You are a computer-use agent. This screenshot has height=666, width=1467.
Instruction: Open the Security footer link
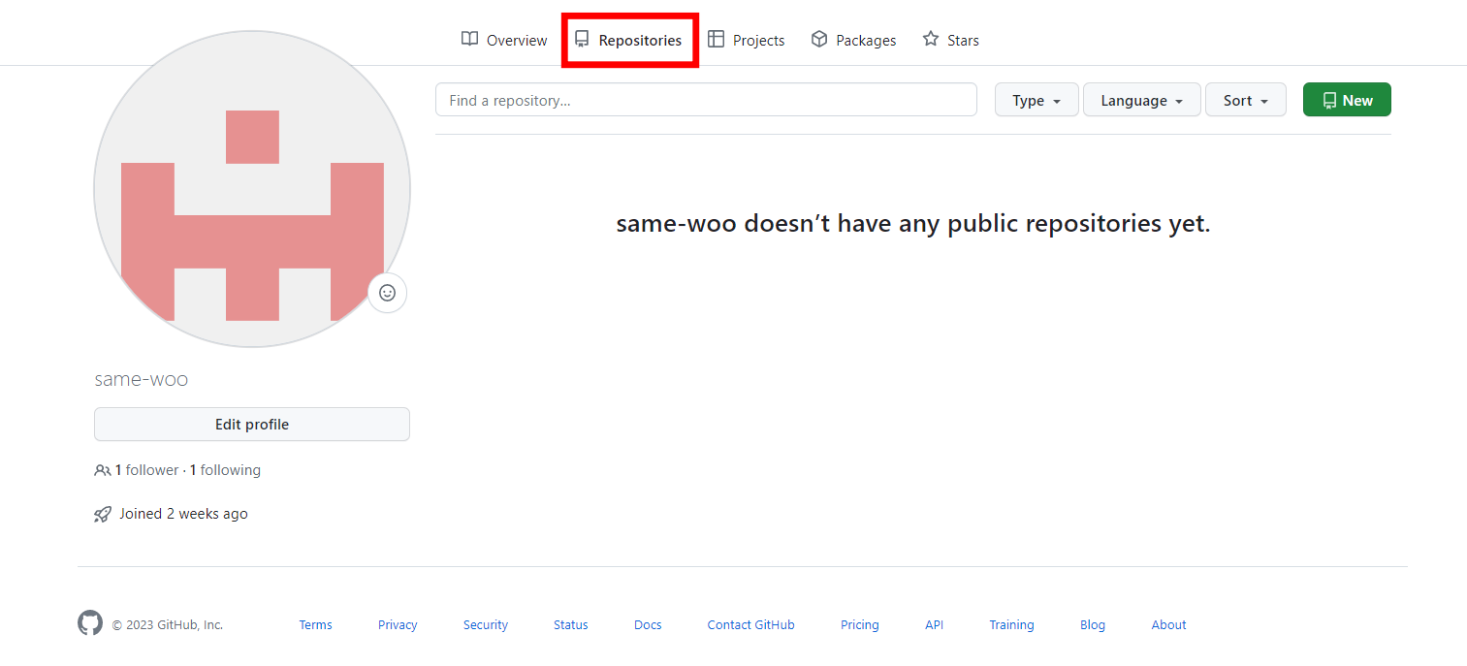coord(486,625)
